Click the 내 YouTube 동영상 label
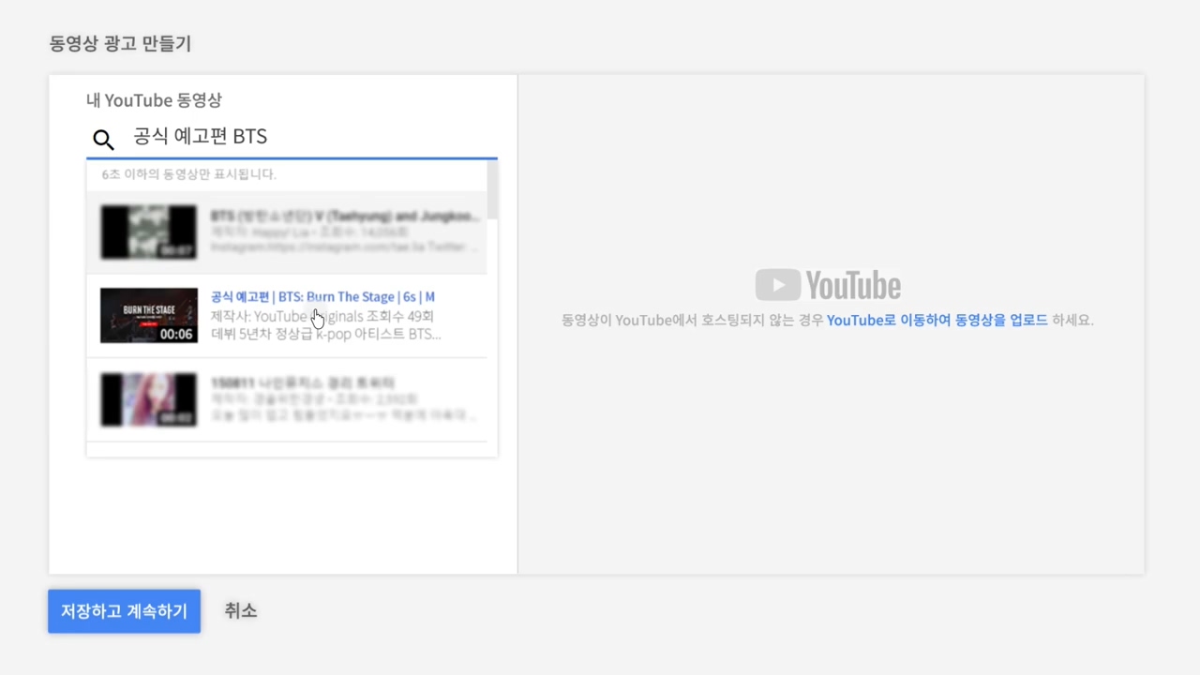1200x675 pixels. tap(154, 100)
